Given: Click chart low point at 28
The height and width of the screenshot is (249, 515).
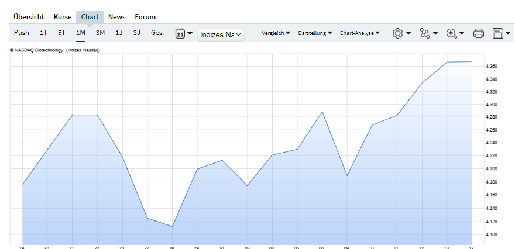Looking at the screenshot, I should pyautogui.click(x=172, y=226).
